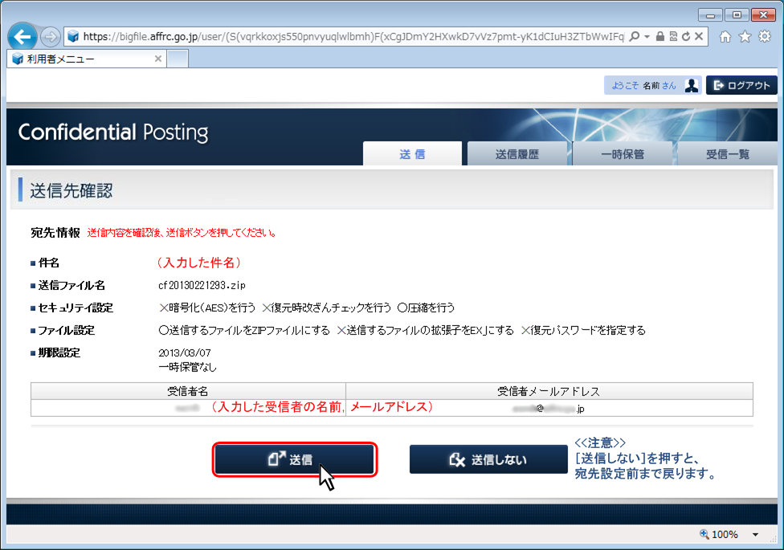Click the user profile icon next to 名前さん
The width and height of the screenshot is (784, 550).
692,84
